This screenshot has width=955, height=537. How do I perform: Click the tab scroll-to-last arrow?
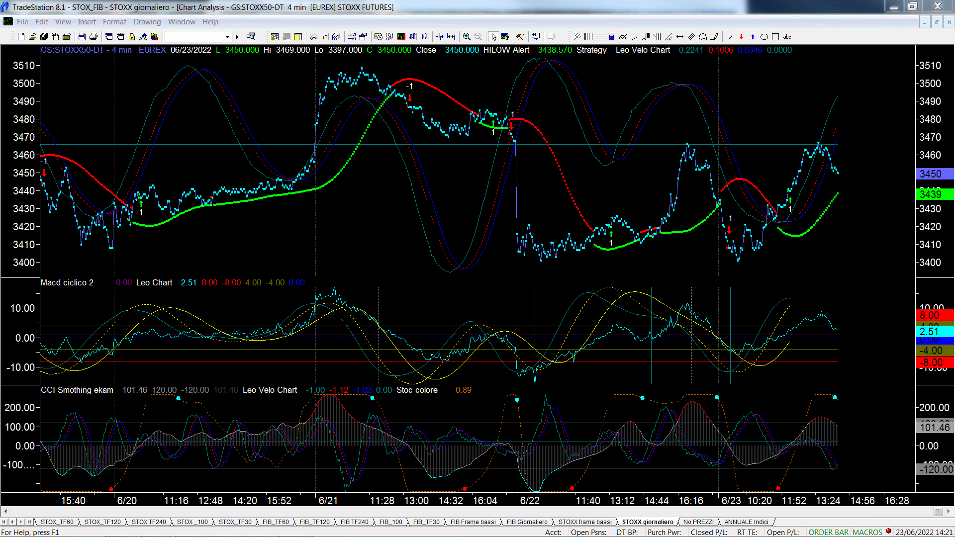click(x=29, y=522)
